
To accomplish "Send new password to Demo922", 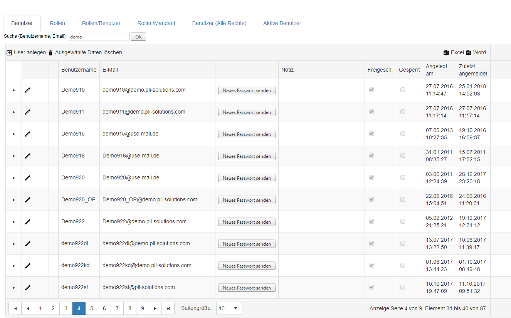I will click(x=247, y=222).
